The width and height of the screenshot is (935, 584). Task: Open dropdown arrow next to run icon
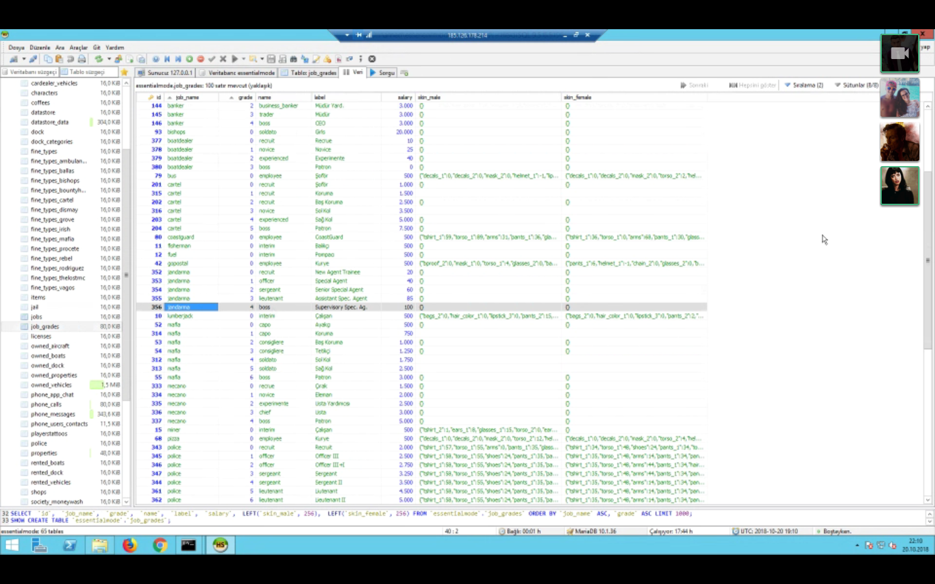243,59
